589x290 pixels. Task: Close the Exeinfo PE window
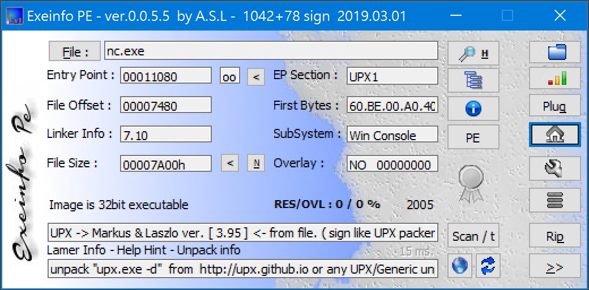(560, 15)
